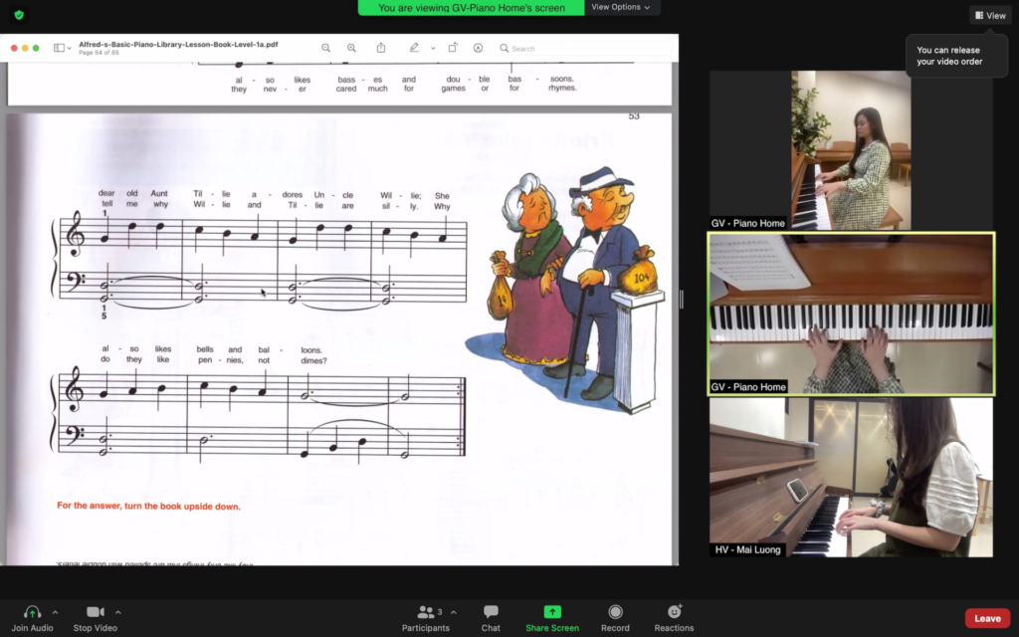This screenshot has width=1019, height=637.
Task: Start recording the meeting
Action: coord(615,612)
